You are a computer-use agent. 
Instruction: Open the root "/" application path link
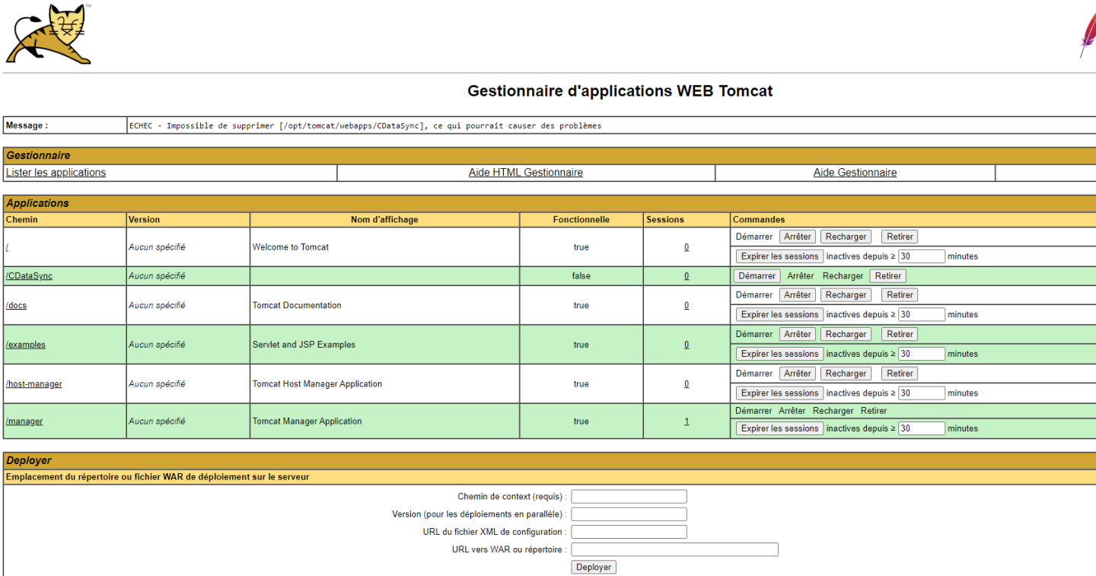(8, 247)
